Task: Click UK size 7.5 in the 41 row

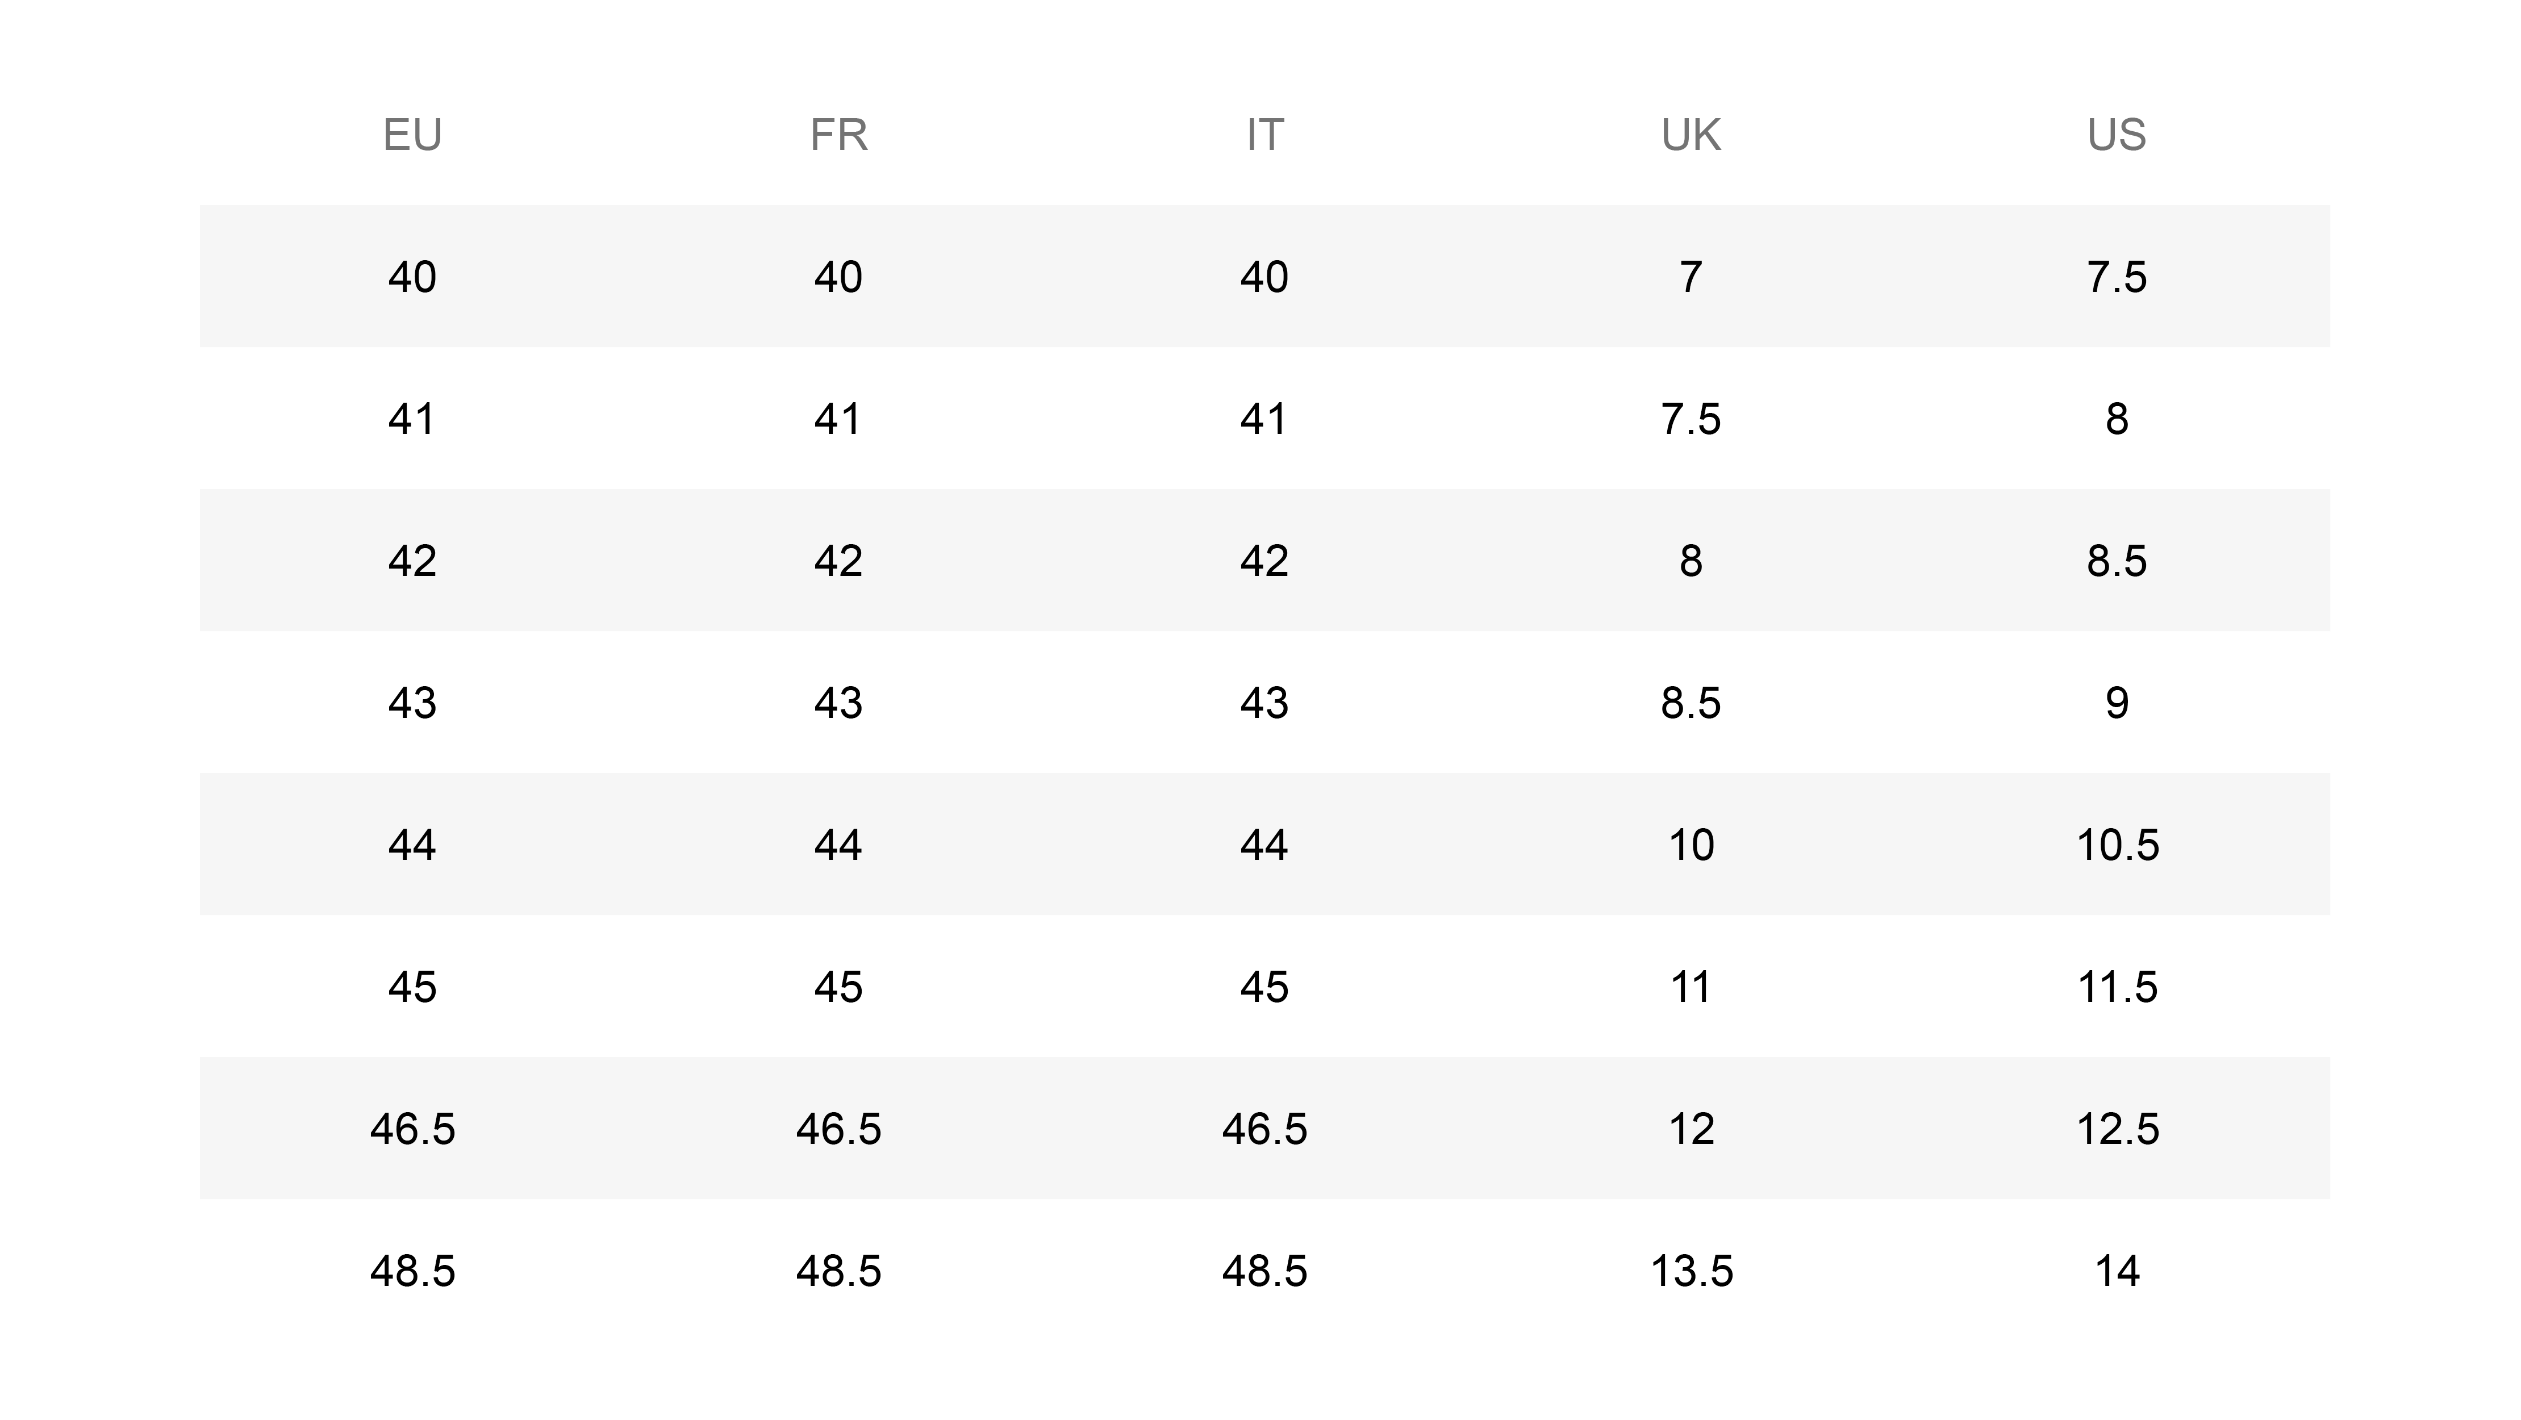Action: [1690, 419]
